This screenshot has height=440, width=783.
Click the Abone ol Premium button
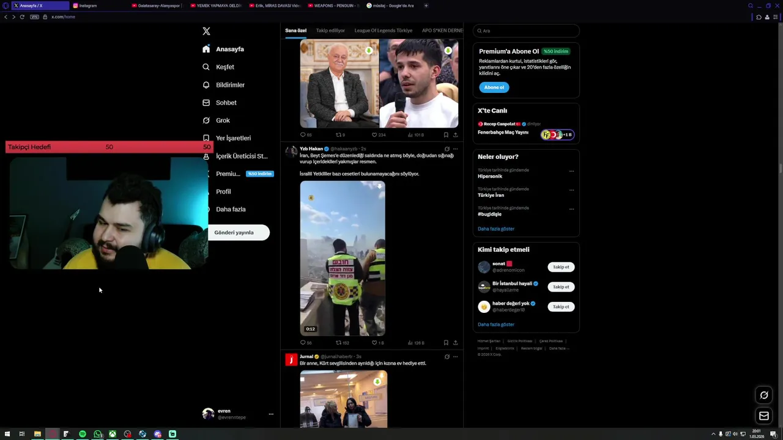point(494,87)
